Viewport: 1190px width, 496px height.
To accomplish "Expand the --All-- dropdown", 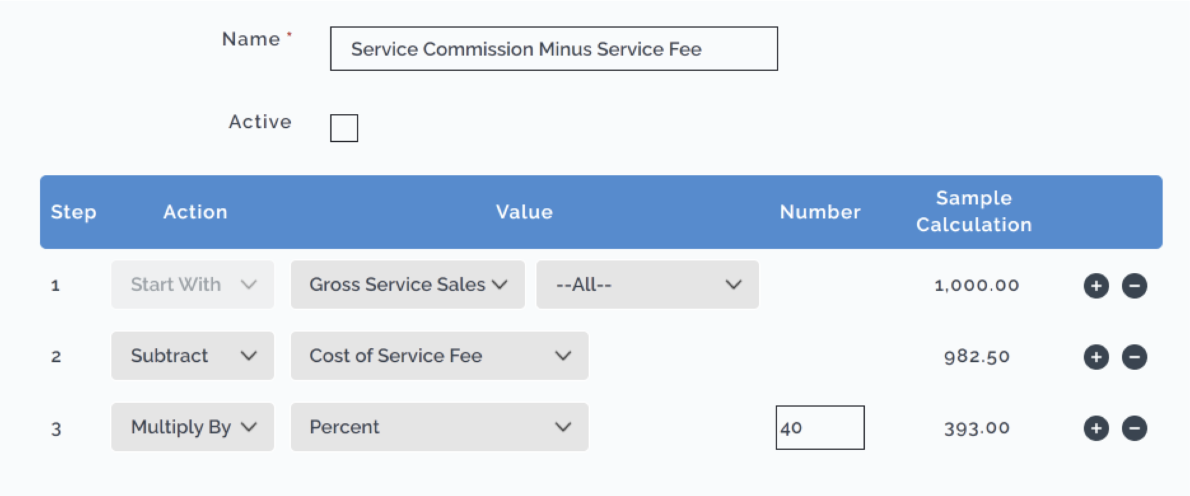I will (x=647, y=284).
